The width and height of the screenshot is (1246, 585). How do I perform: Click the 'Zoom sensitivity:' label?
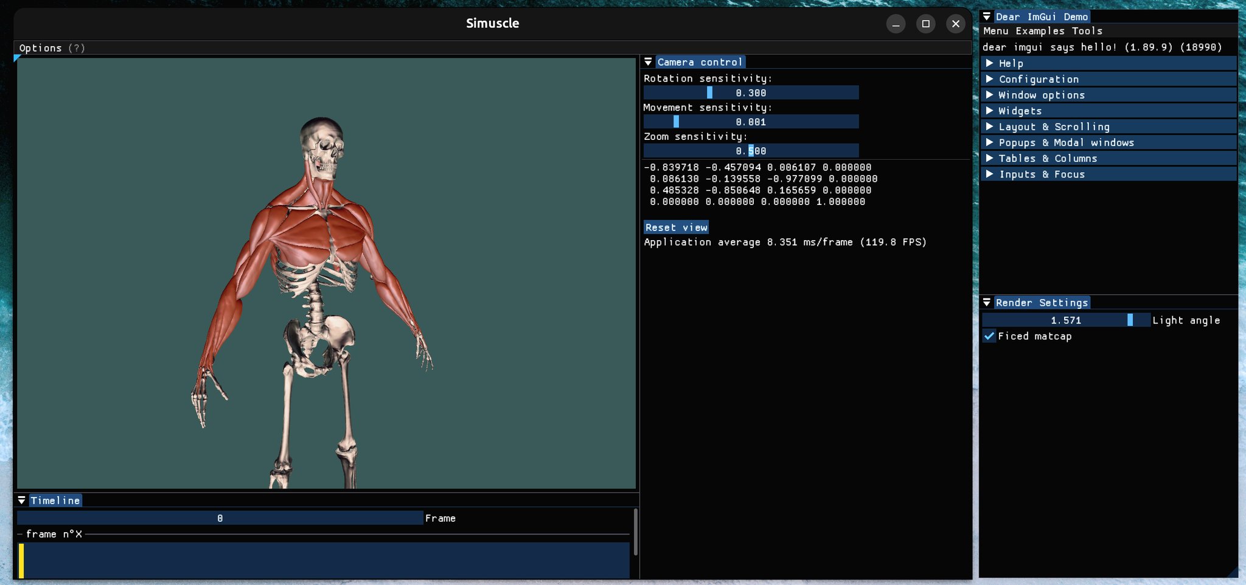pyautogui.click(x=696, y=137)
